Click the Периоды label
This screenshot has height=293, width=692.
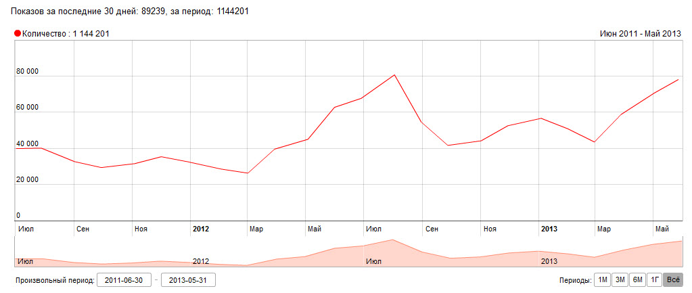point(576,280)
